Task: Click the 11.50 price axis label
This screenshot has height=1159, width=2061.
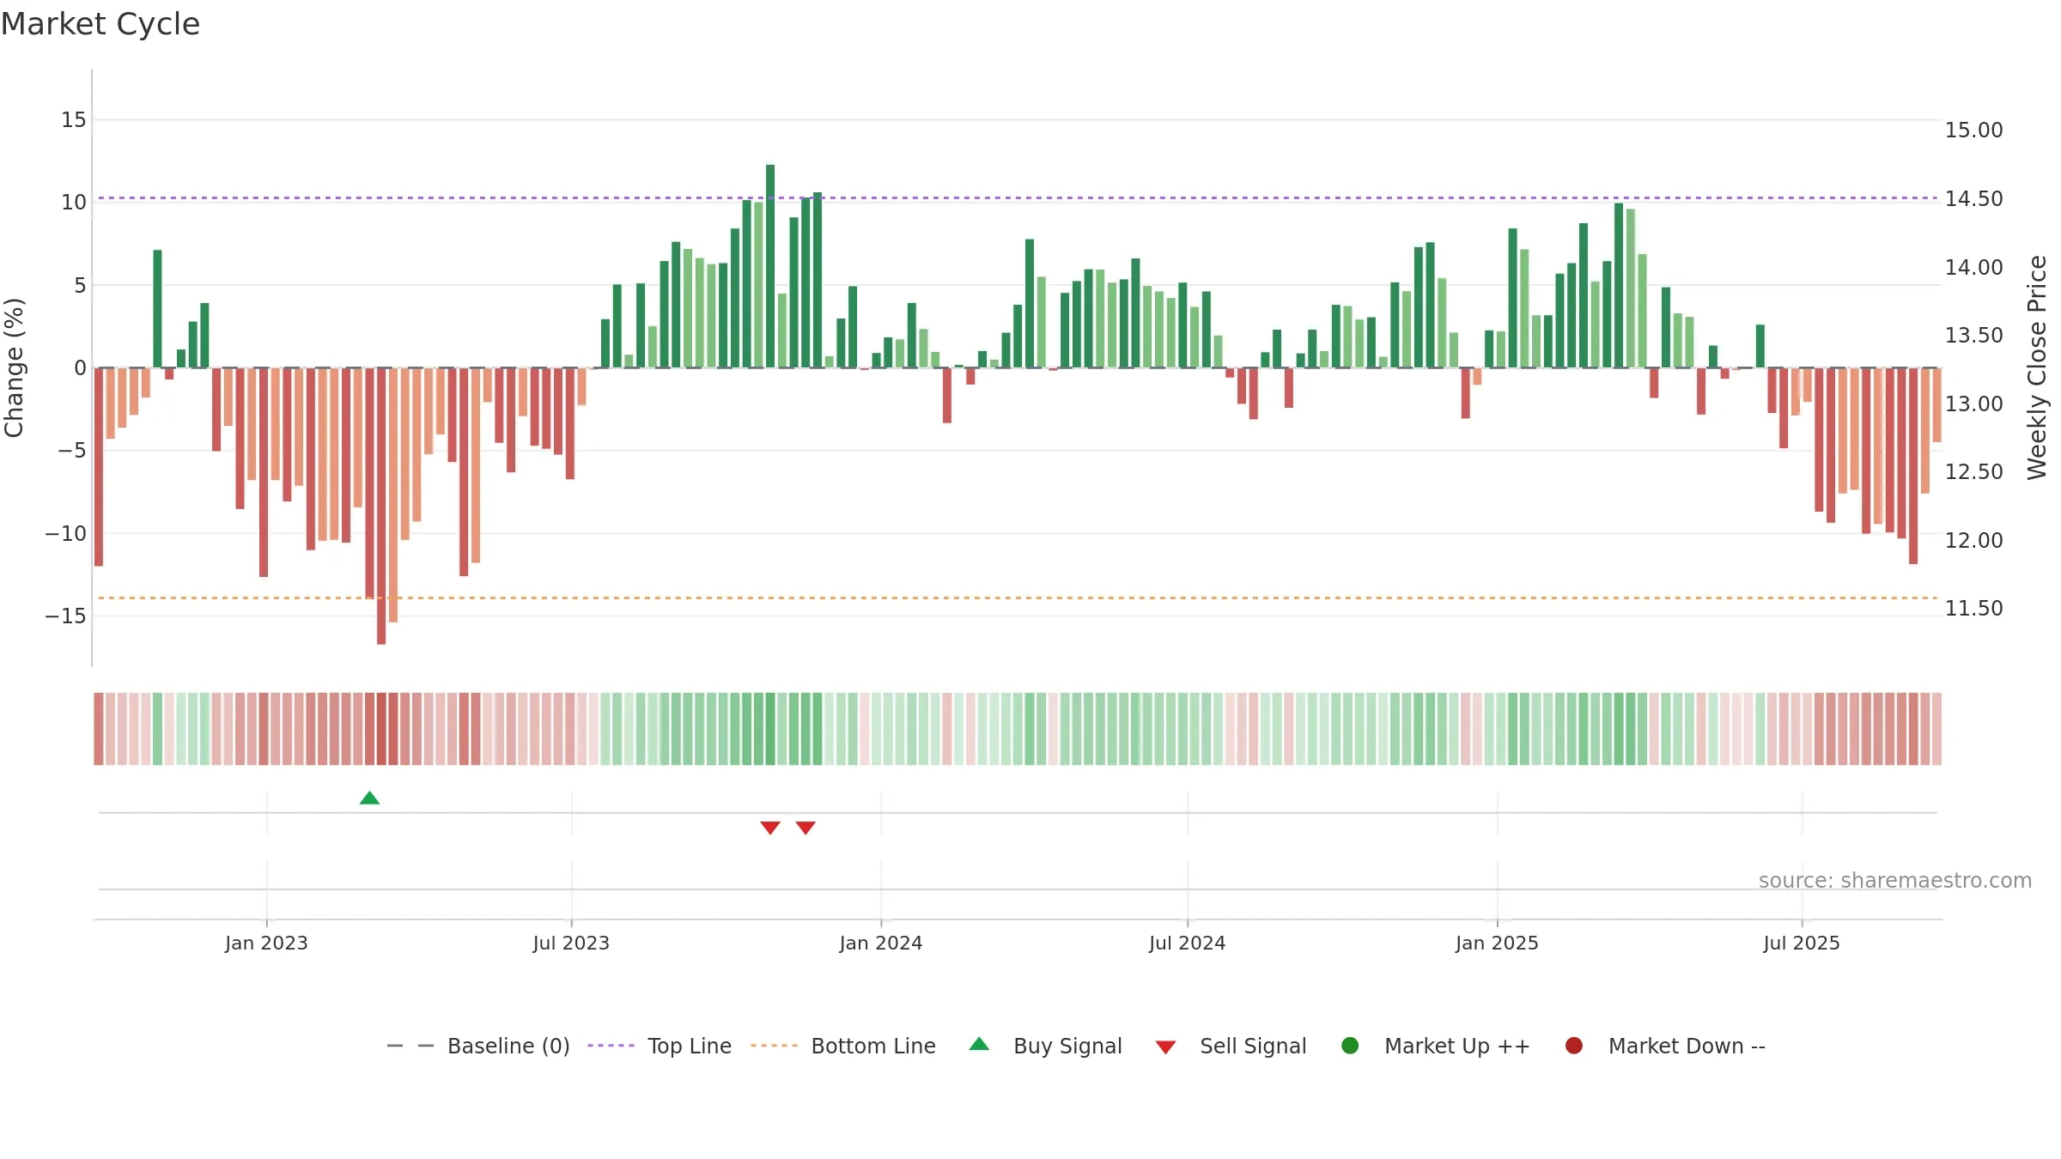Action: tap(1973, 608)
